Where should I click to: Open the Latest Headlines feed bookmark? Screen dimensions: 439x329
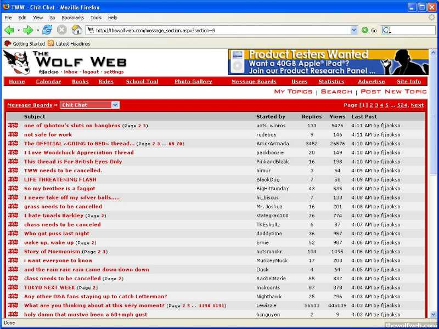[69, 44]
